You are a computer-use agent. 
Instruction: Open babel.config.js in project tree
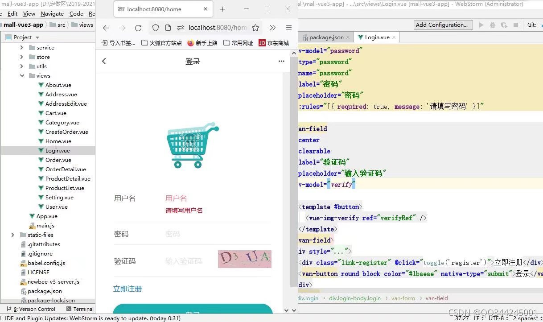tap(46, 263)
